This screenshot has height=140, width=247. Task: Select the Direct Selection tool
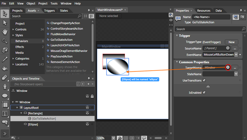coord(5,23)
